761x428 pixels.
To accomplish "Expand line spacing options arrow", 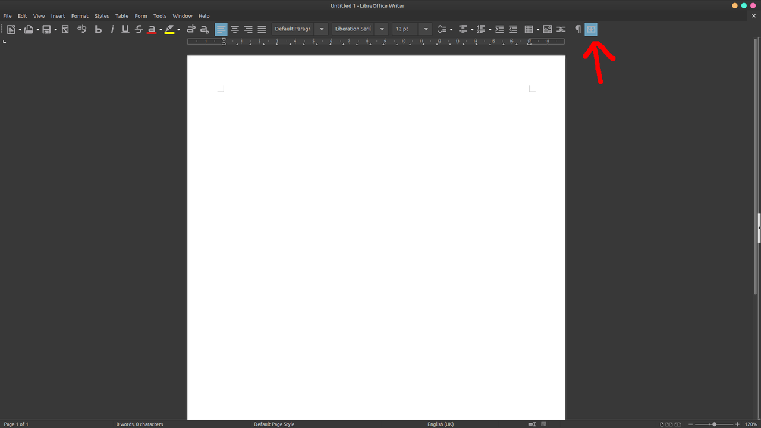I will click(x=451, y=30).
